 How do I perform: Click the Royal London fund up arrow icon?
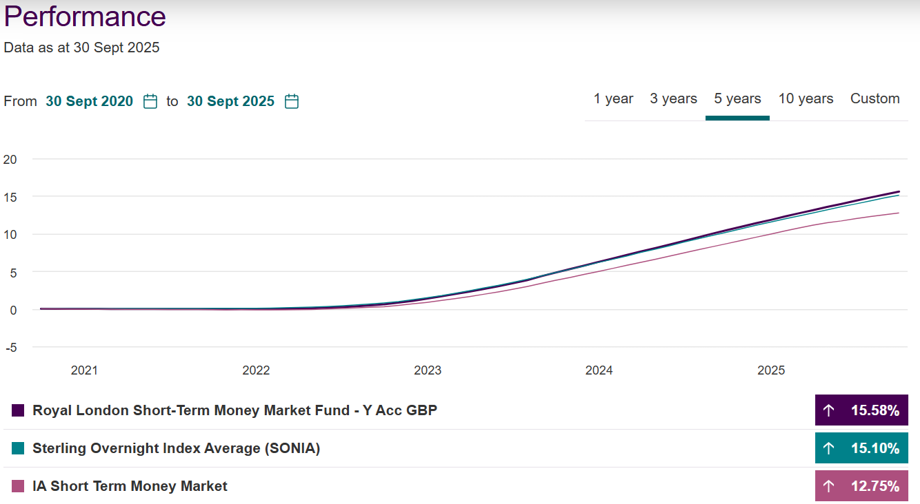tap(829, 411)
